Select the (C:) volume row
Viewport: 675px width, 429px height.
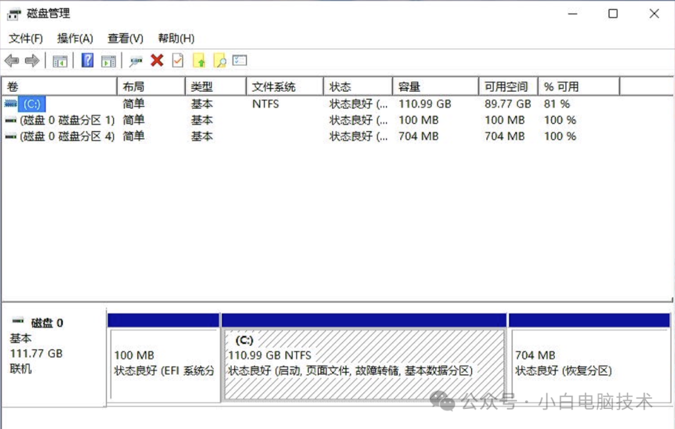point(31,104)
